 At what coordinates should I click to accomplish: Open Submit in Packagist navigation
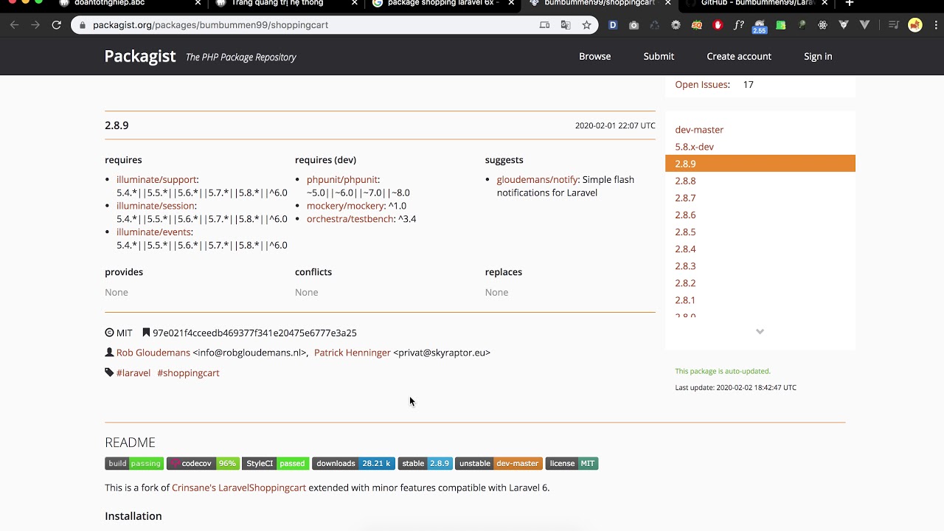point(659,56)
